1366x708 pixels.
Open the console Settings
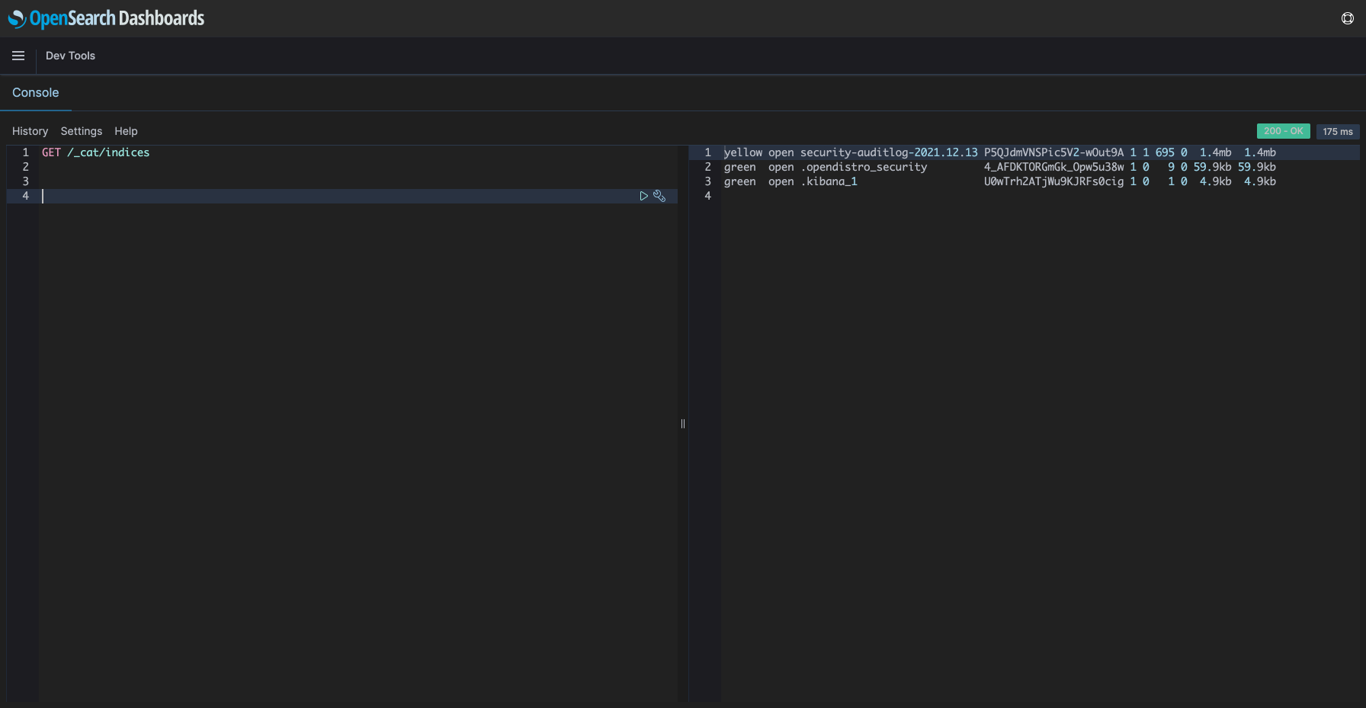tap(81, 131)
